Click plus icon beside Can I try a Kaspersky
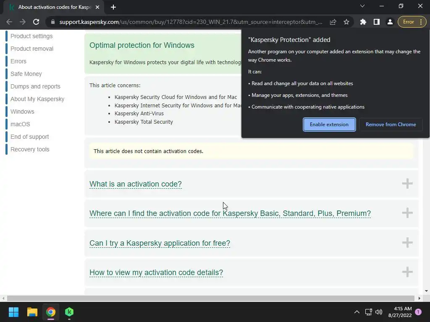This screenshot has height=322, width=430. click(407, 242)
